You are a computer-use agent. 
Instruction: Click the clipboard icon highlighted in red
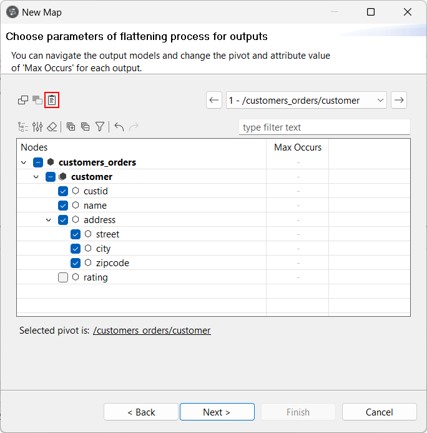coord(52,100)
